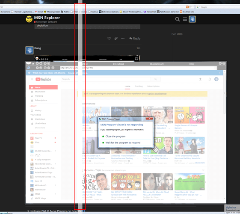The image size is (240, 214).
Task: Open the SETUP TOUR 500K QnA thumbnail
Action: 126,182
